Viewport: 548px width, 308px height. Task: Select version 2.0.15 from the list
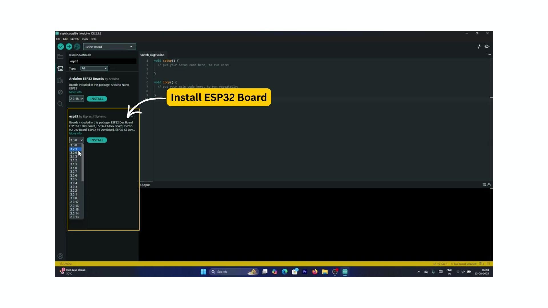[x=76, y=210]
